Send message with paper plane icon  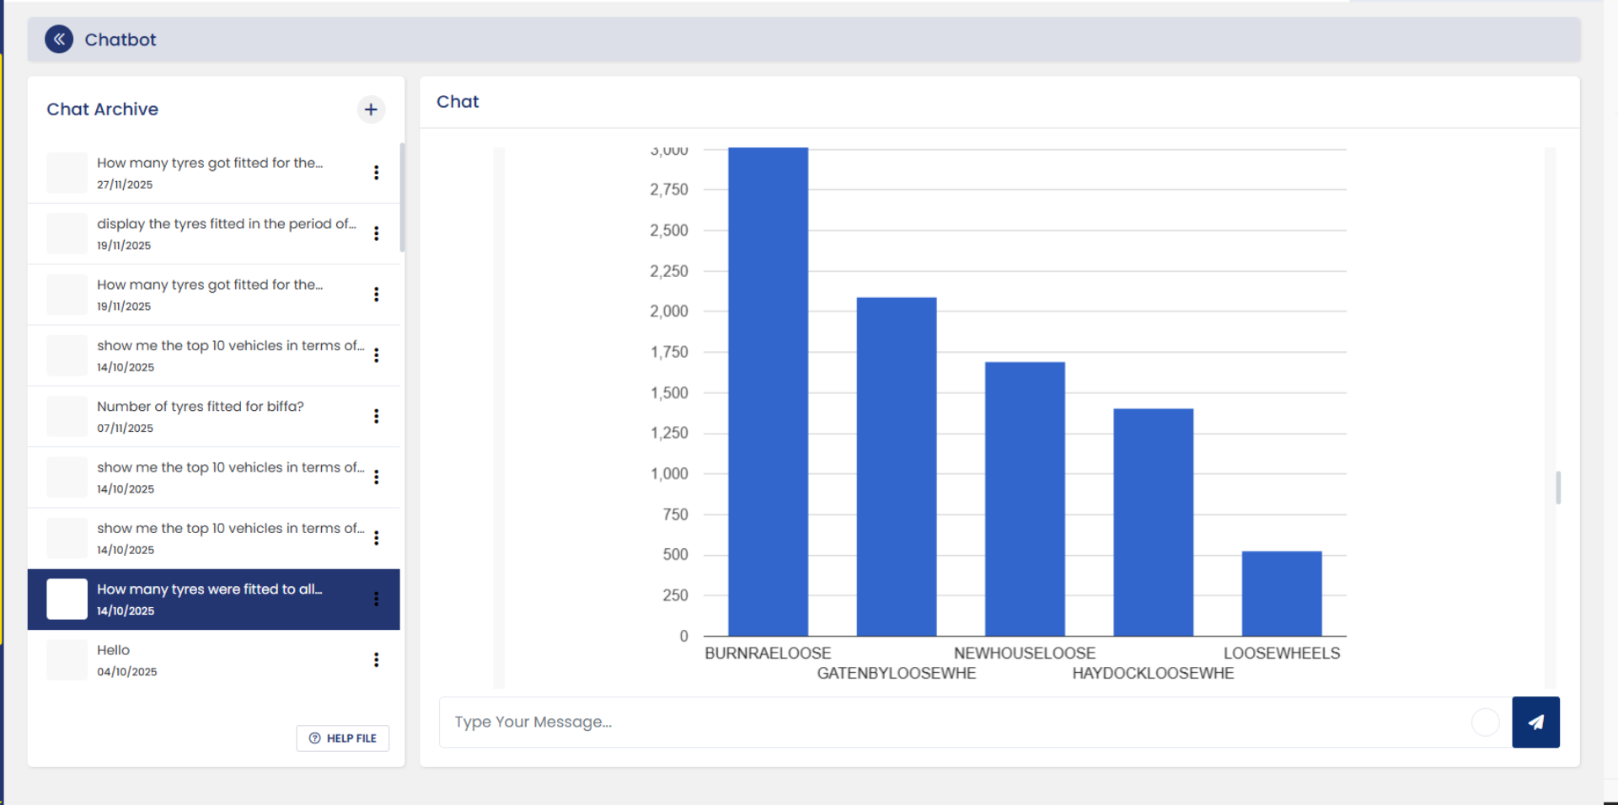pos(1535,722)
